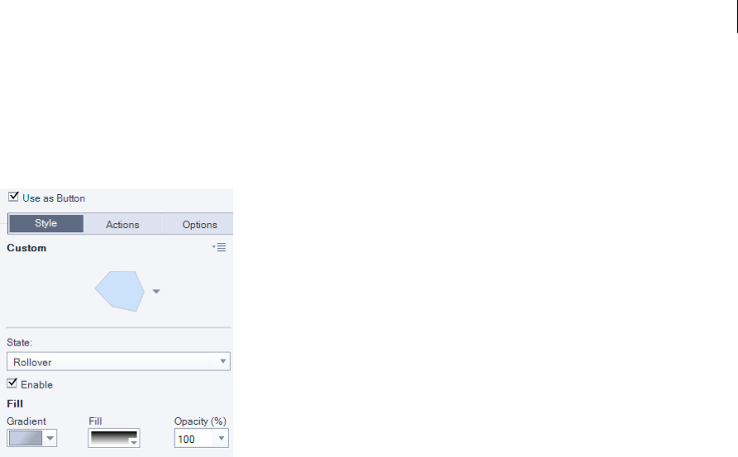Click the State combo box arrow
Image resolution: width=738 pixels, height=457 pixels.
(222, 361)
